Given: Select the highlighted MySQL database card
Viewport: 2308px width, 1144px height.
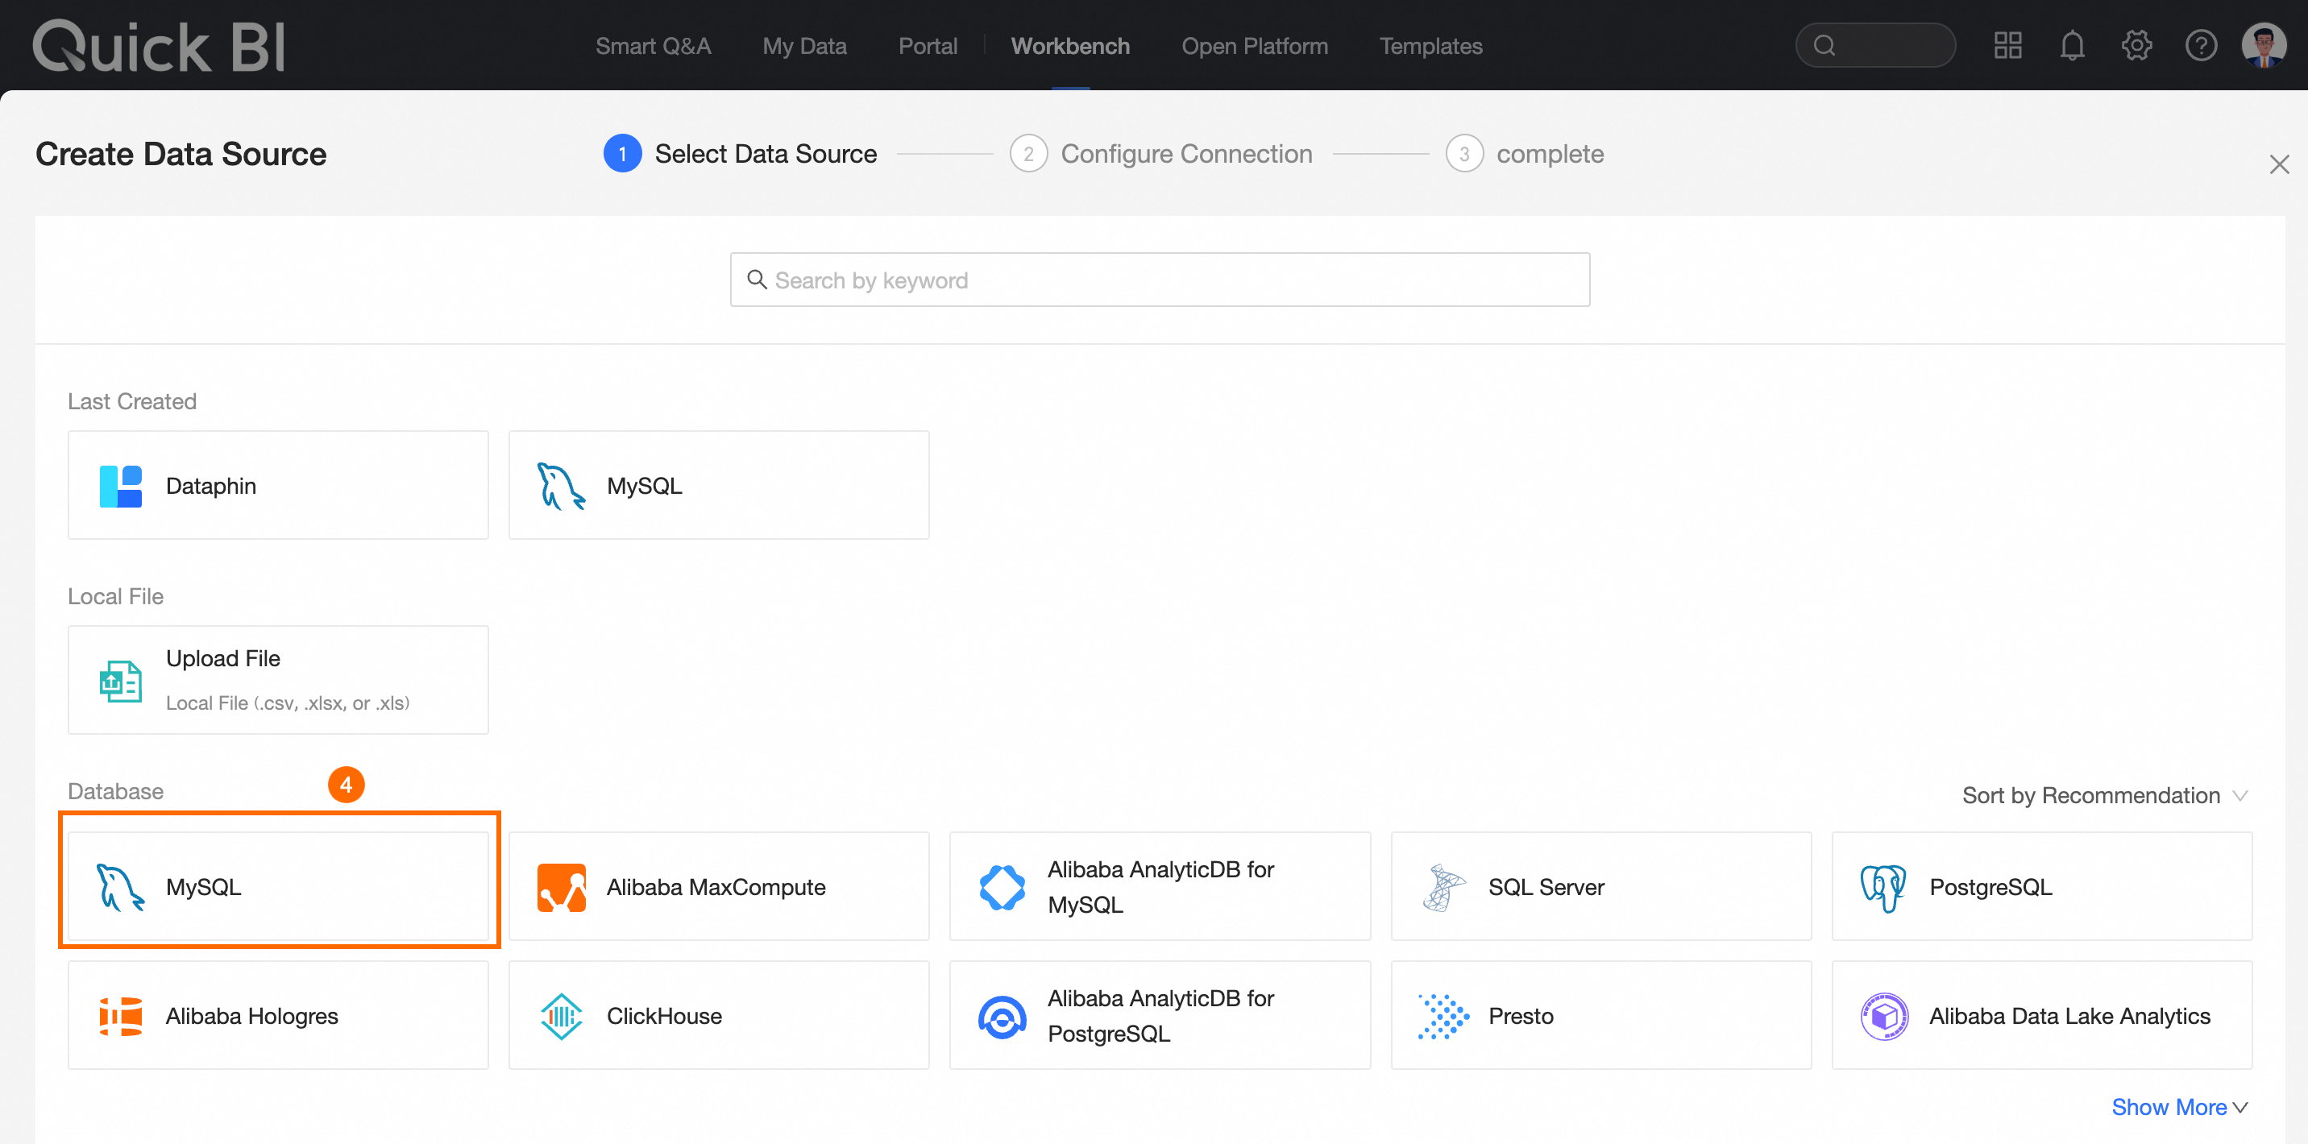Looking at the screenshot, I should coord(278,886).
